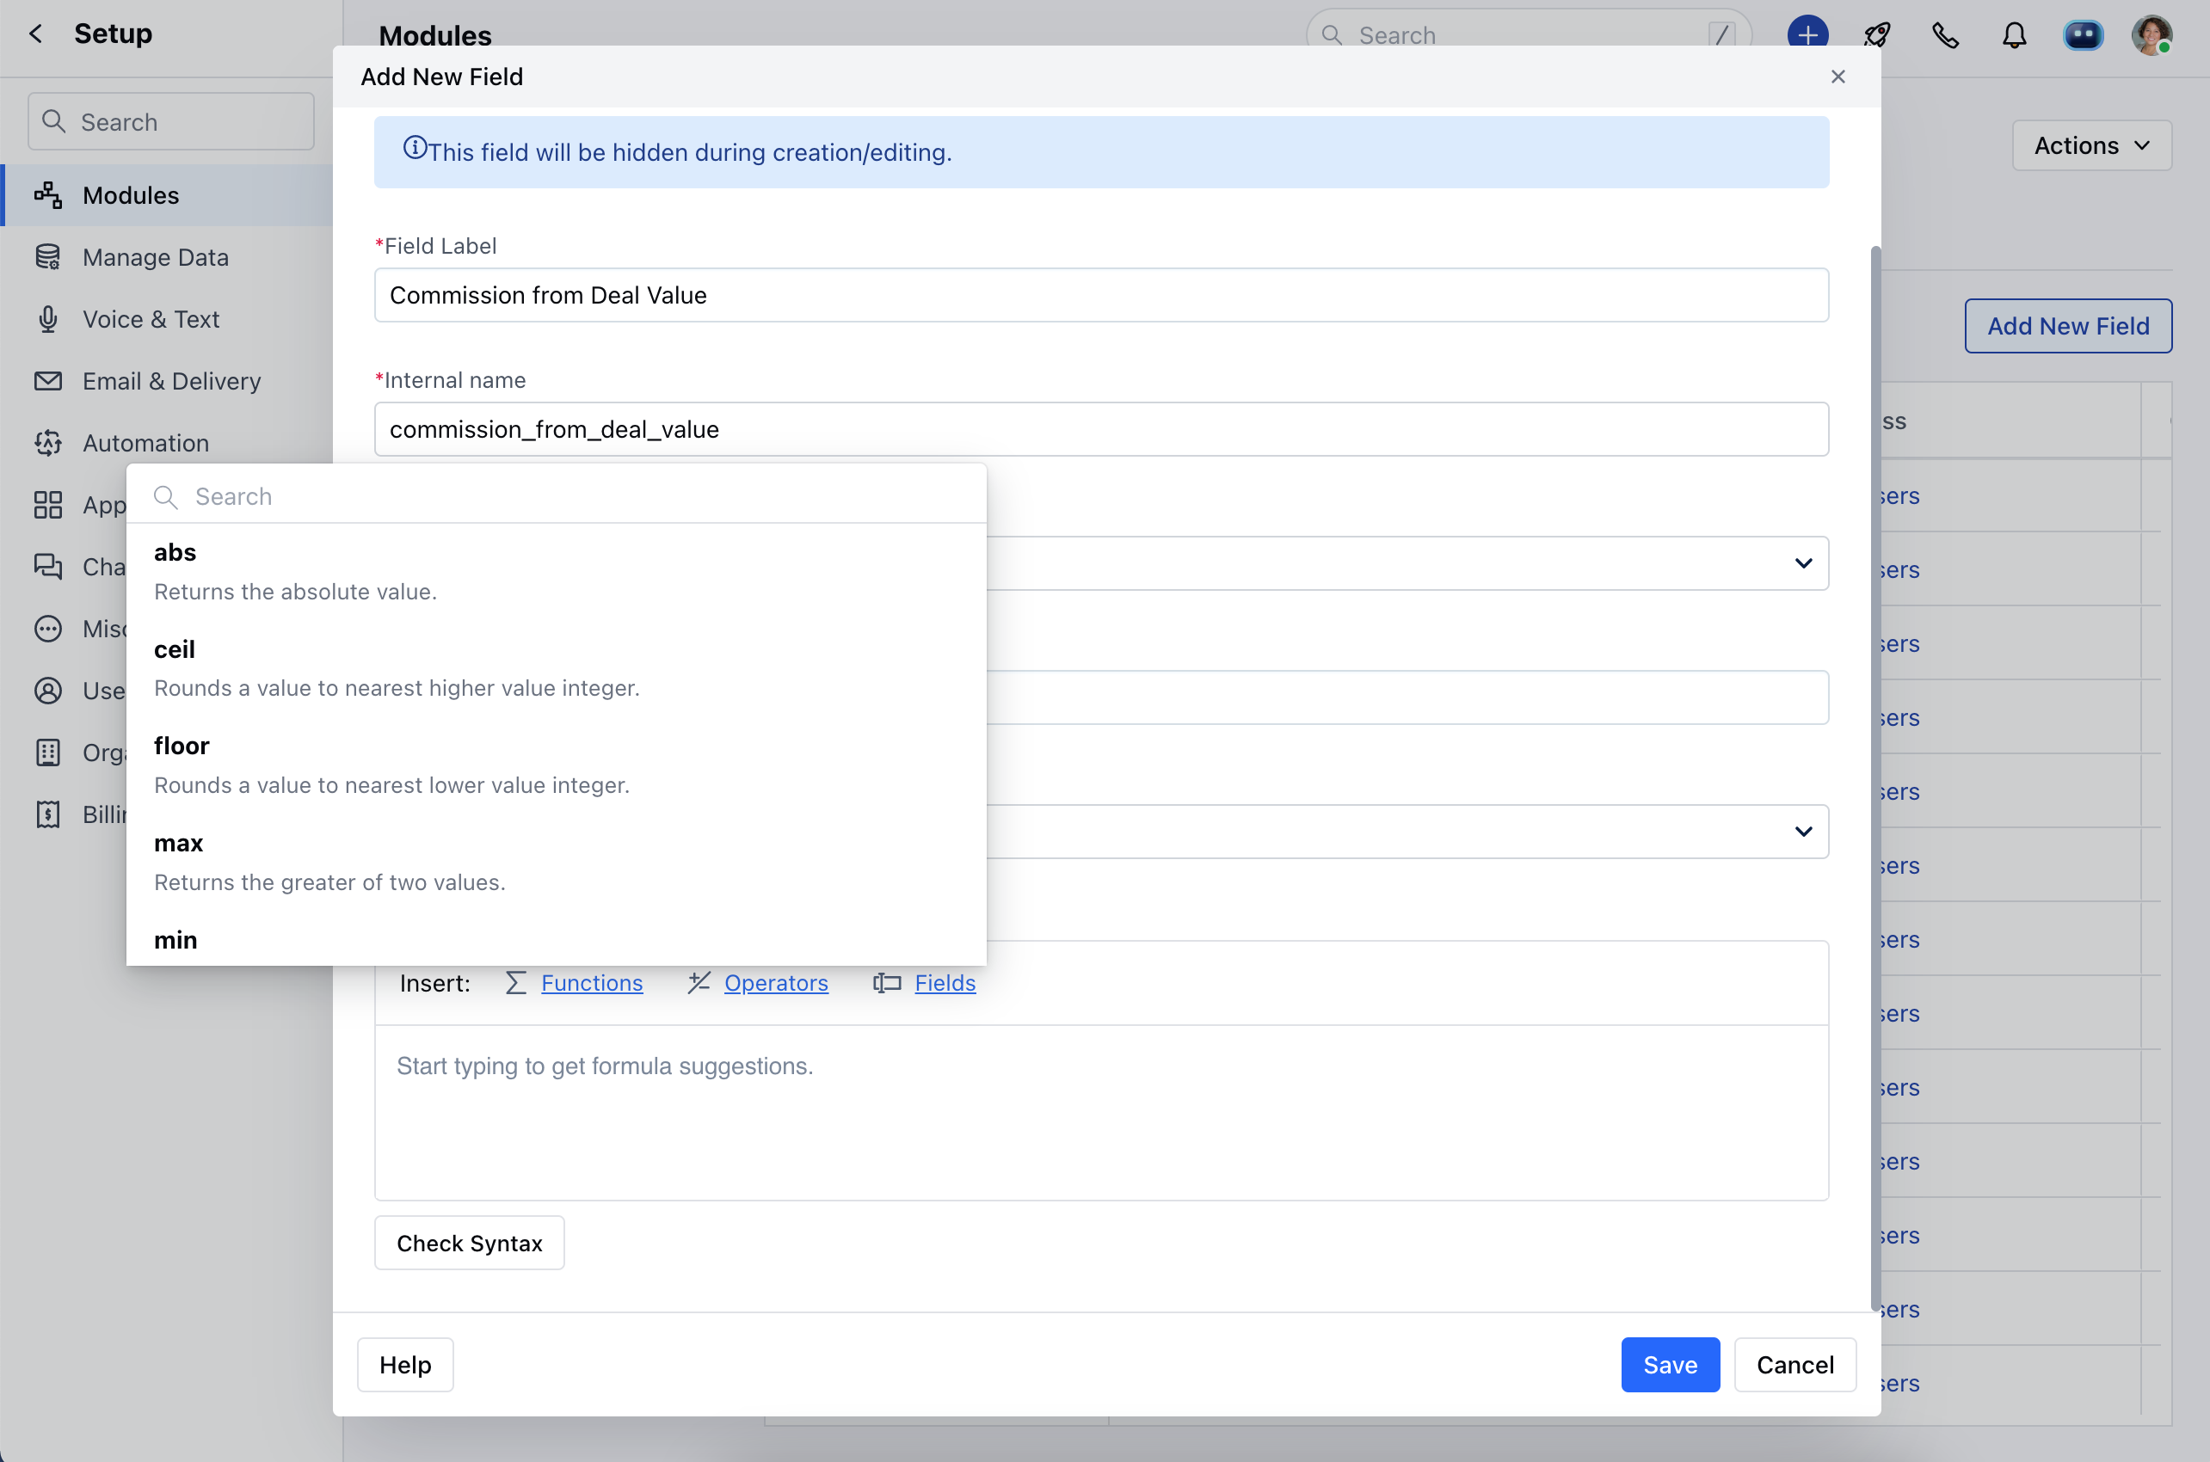2210x1462 pixels.
Task: Click the formula search input field
Action: [559, 496]
